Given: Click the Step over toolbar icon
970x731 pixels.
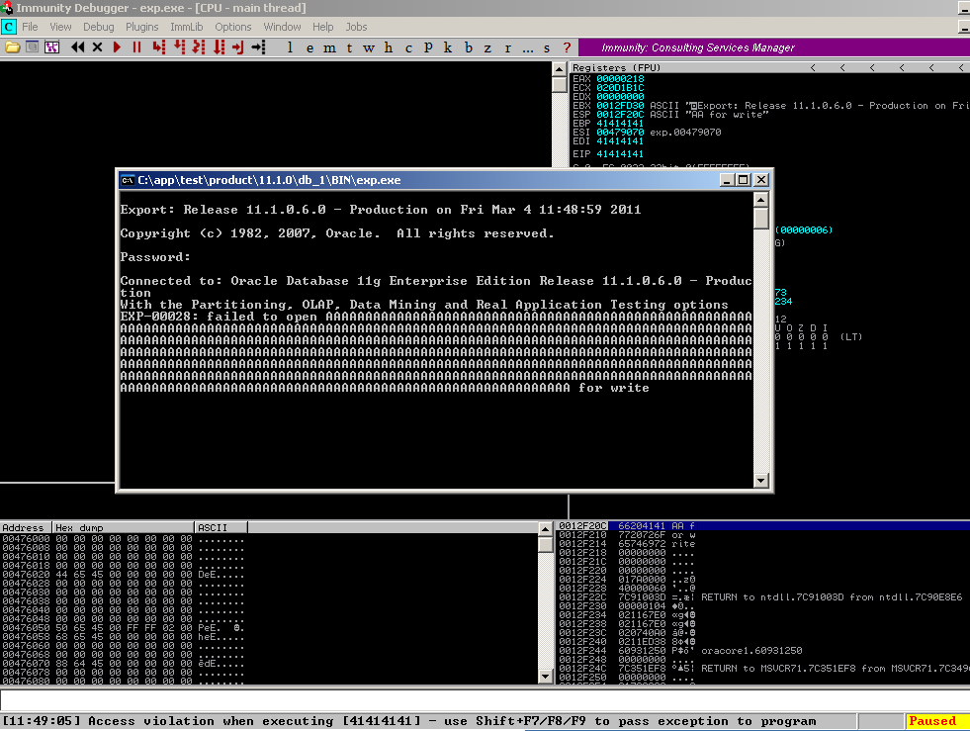Looking at the screenshot, I should pos(179,47).
